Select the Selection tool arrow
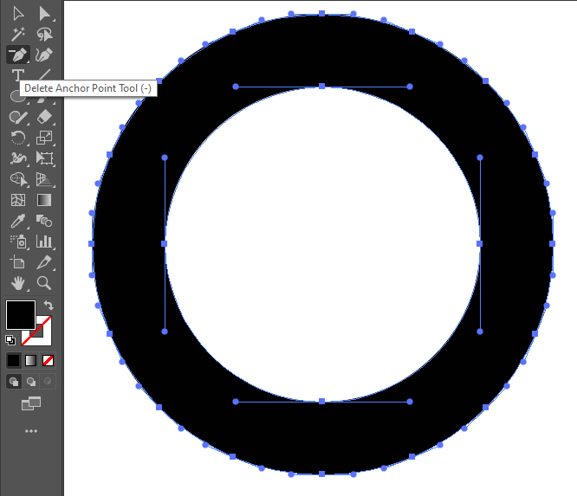Viewport: 577px width, 496px height. pyautogui.click(x=17, y=14)
